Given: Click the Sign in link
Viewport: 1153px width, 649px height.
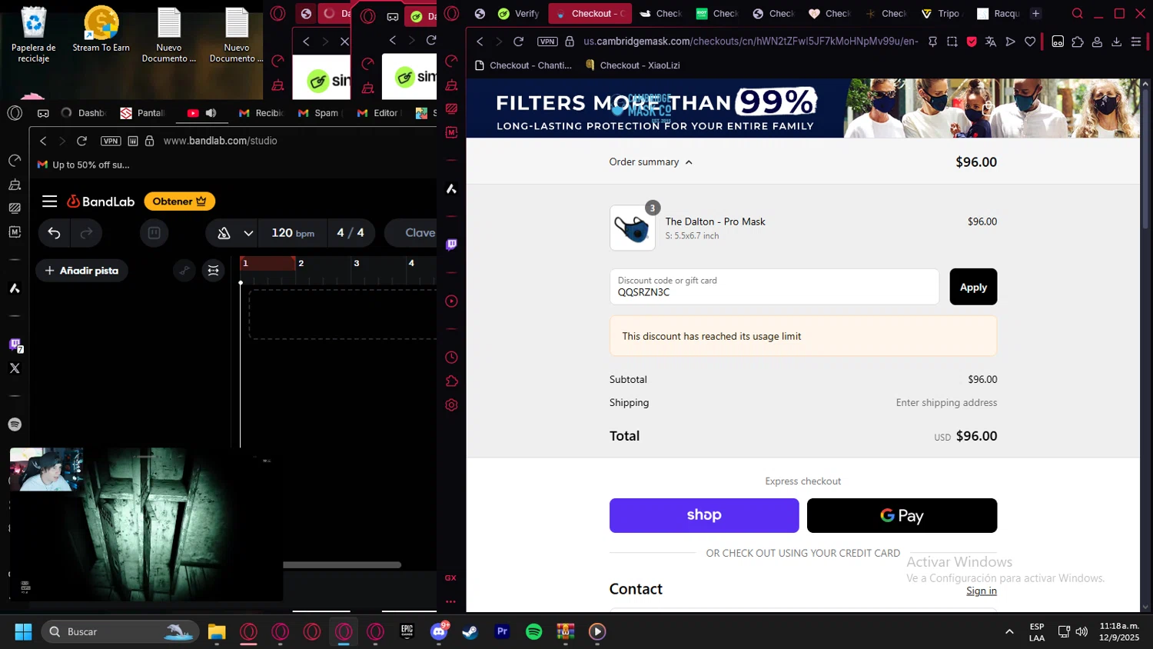Looking at the screenshot, I should [x=982, y=591].
